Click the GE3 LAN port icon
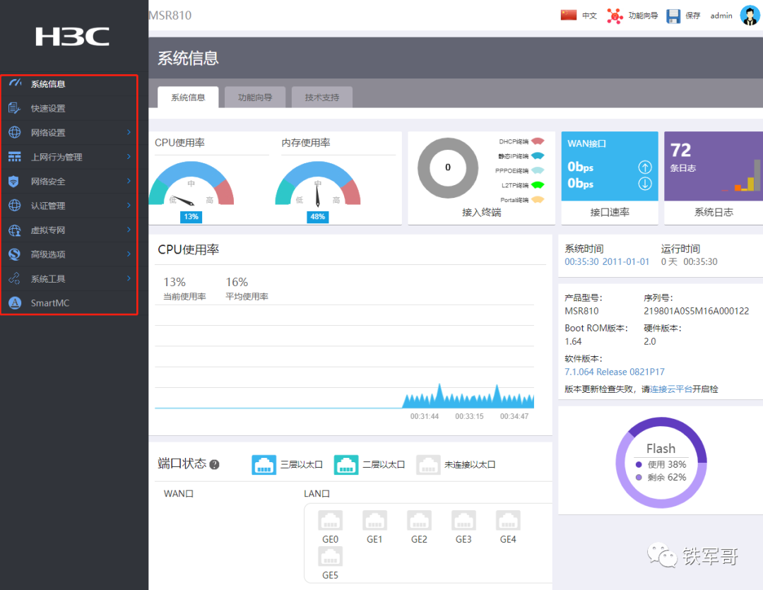 pyautogui.click(x=463, y=521)
